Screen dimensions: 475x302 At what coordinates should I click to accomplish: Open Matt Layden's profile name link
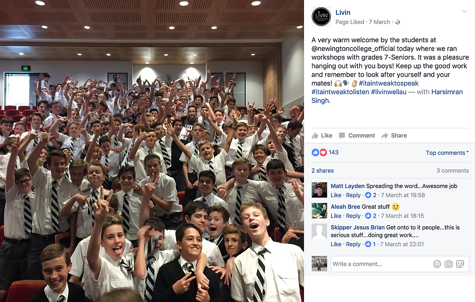(x=348, y=186)
